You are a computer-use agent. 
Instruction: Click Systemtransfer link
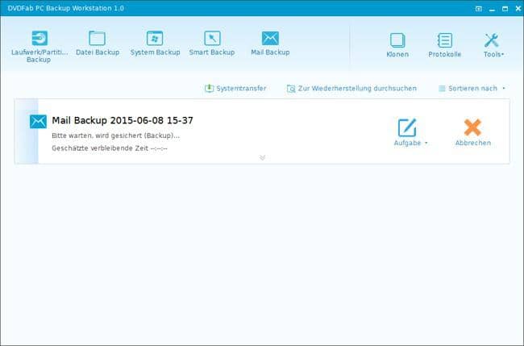[x=235, y=88]
